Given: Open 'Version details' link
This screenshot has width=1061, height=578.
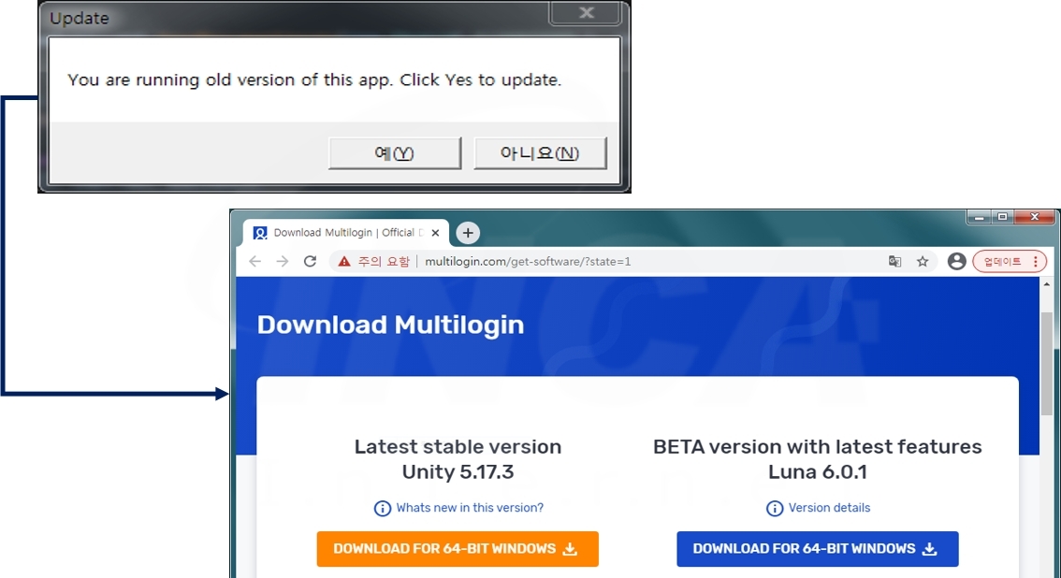Looking at the screenshot, I should [x=829, y=508].
